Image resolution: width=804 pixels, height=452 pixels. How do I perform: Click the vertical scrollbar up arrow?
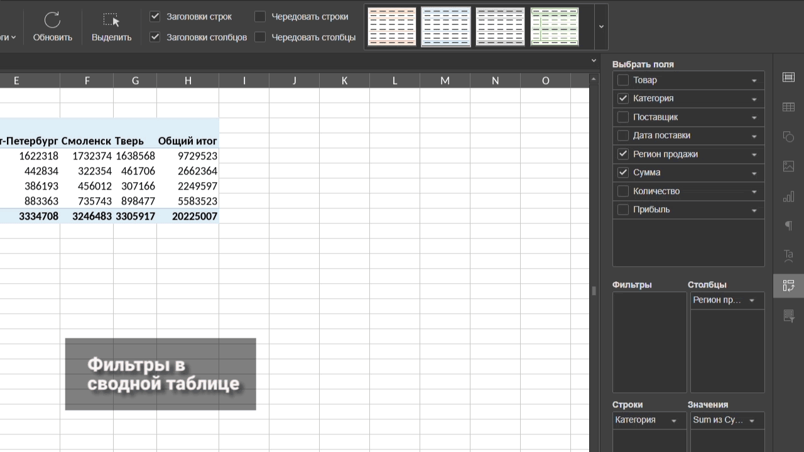pyautogui.click(x=594, y=78)
